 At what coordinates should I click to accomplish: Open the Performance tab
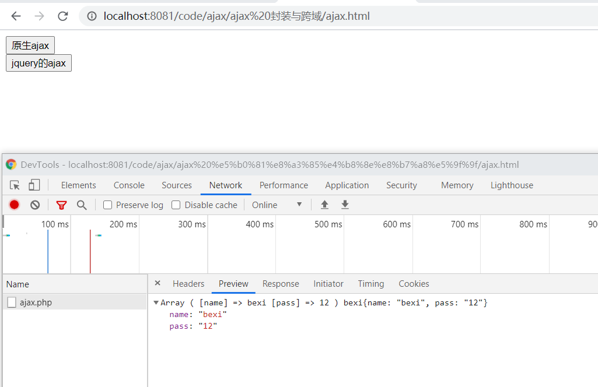[x=284, y=185]
